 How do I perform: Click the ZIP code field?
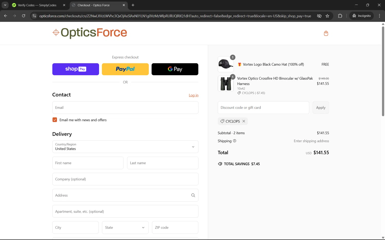tap(175, 227)
